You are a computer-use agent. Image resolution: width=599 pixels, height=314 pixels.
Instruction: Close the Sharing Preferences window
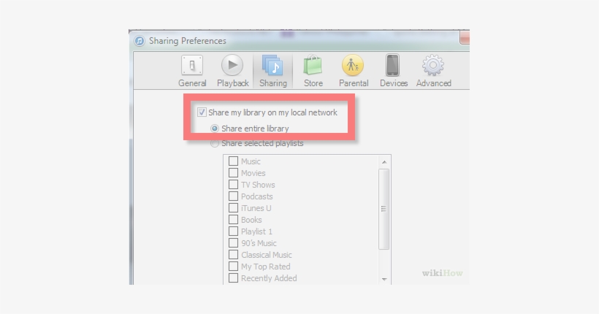(465, 38)
